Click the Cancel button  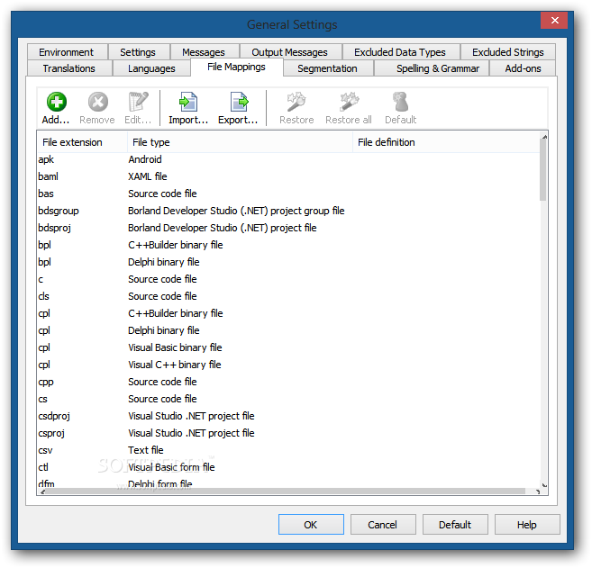pyautogui.click(x=383, y=525)
